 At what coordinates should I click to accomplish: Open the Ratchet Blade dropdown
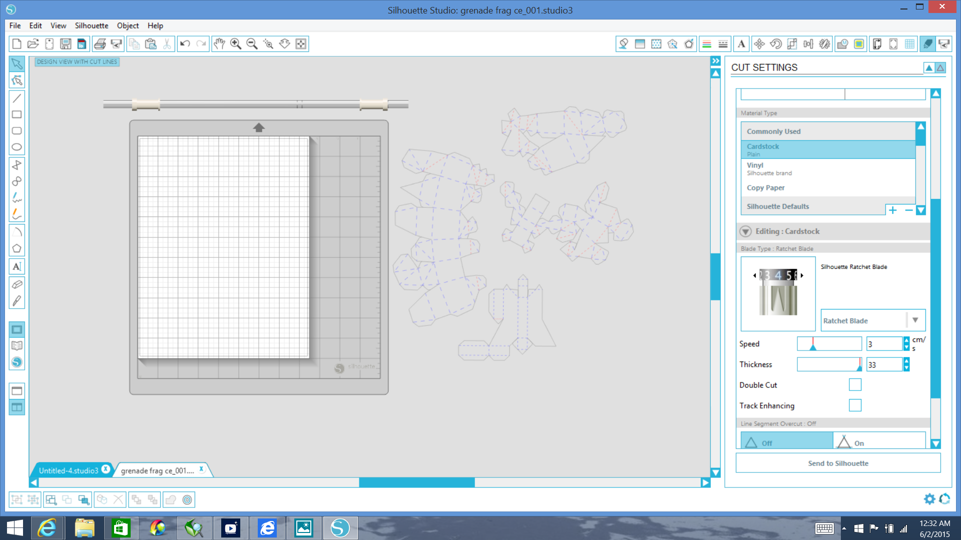click(873, 320)
